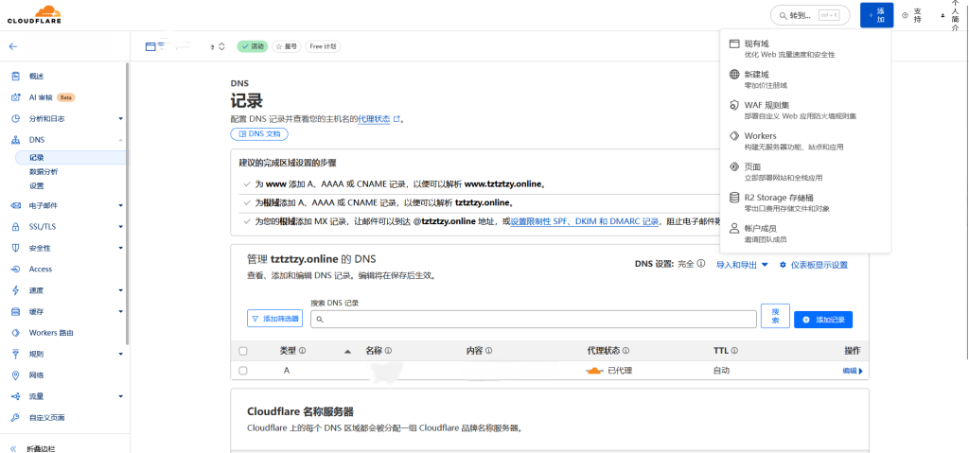Click the Cloudflare logo
This screenshot has height=453, width=969.
click(34, 15)
